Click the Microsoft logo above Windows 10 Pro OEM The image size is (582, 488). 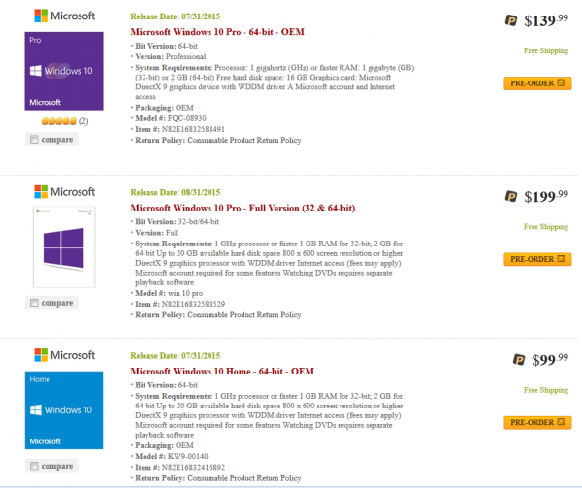64,16
